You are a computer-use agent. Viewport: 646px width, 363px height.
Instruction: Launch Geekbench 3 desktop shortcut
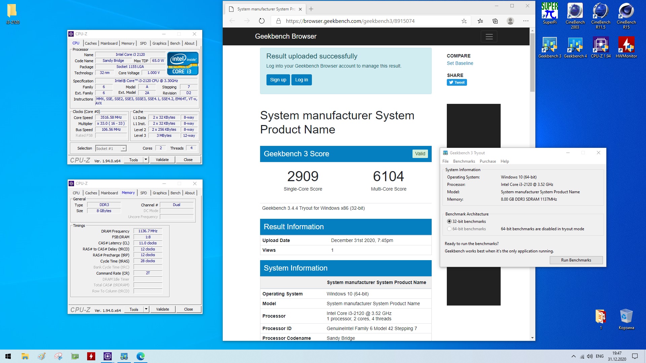(x=549, y=47)
